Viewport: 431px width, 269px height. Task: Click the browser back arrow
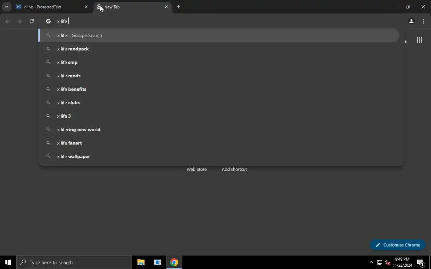pos(7,21)
